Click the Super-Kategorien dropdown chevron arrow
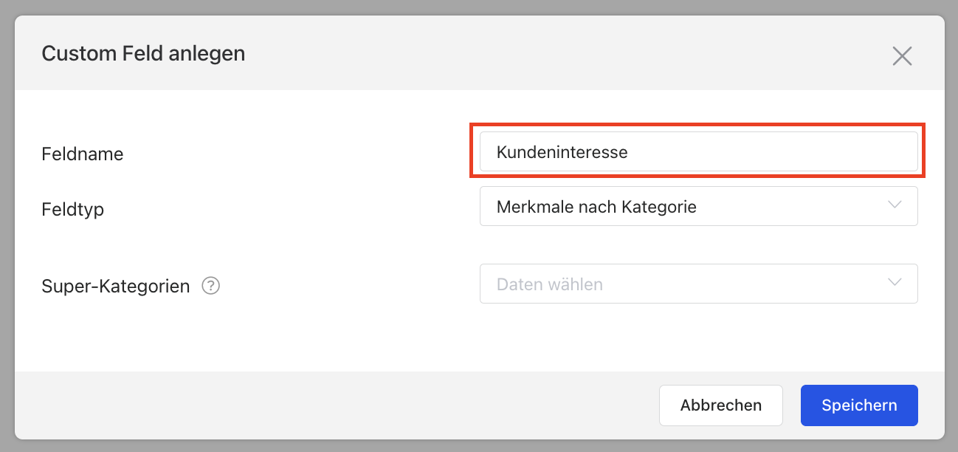Viewport: 958px width, 452px height. tap(895, 283)
